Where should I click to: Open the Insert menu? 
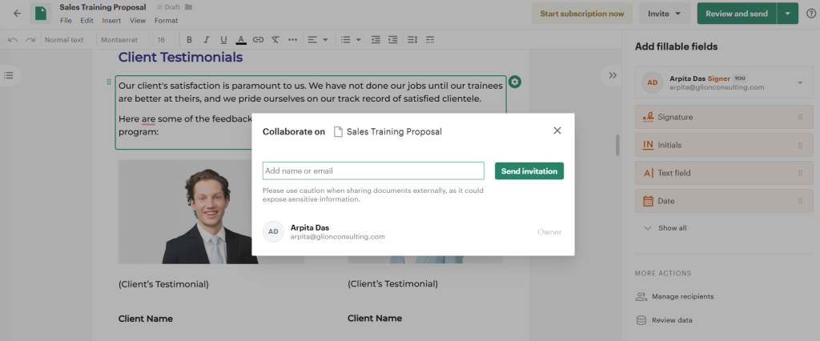pos(111,21)
